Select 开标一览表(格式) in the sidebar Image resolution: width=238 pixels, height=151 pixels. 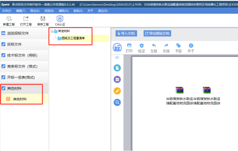click(x=24, y=77)
